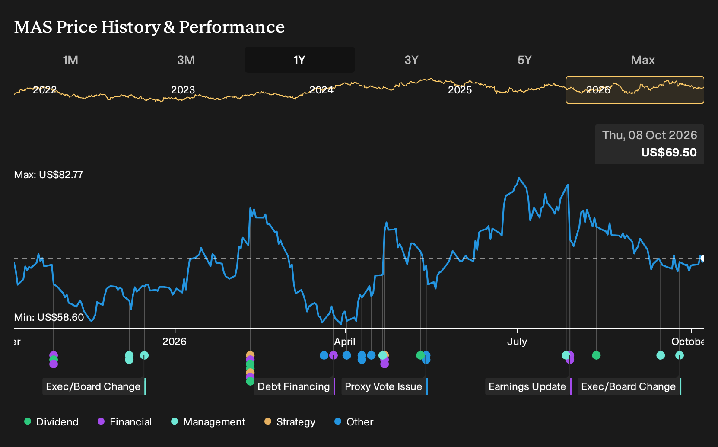The image size is (718, 447).
Task: Click the "US$69.50" price in the tooltip
Action: (669, 153)
